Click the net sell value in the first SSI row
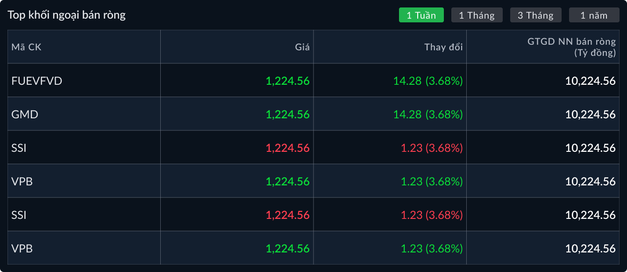The image size is (627, 272). 590,148
